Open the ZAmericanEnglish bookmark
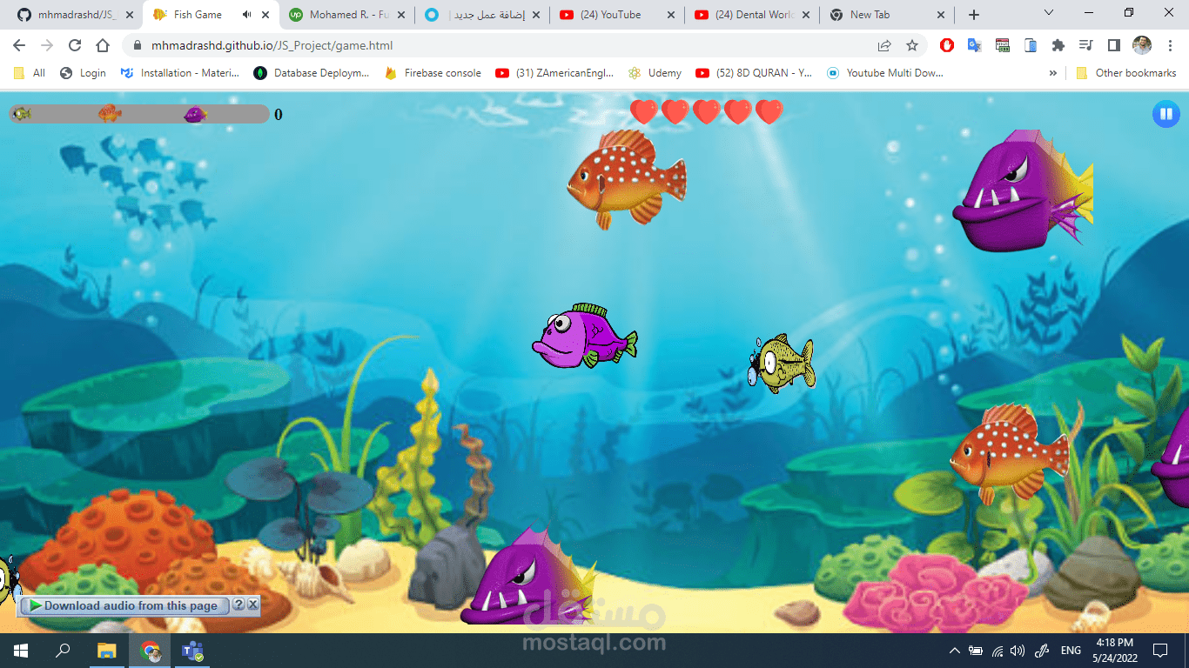The width and height of the screenshot is (1189, 668). (x=554, y=73)
